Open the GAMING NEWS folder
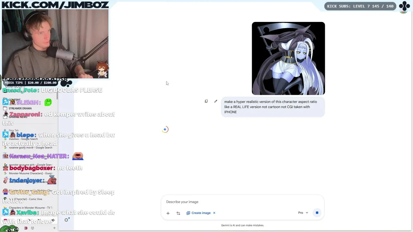 [18, 117]
